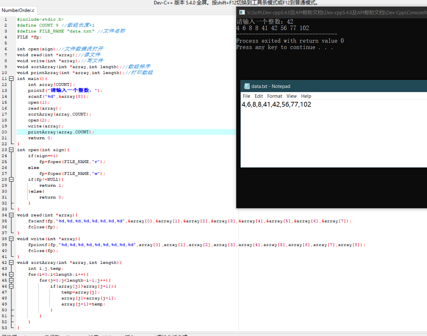Screen dimensions: 427x336
Task: Click the array[j]=array[j+1]; line
Action: 89,298
